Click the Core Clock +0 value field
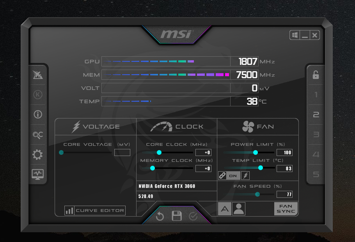 tap(203, 152)
